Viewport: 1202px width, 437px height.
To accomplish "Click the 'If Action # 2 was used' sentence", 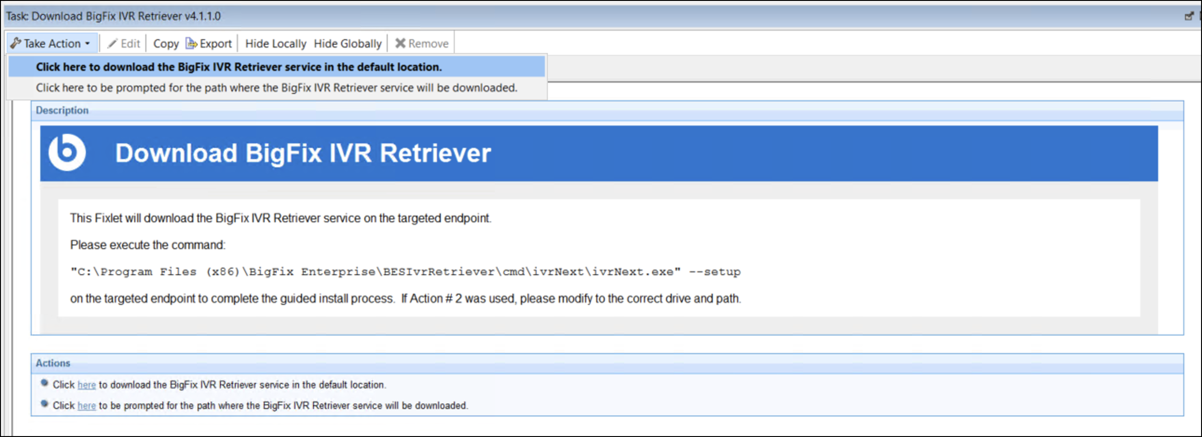I will point(571,298).
